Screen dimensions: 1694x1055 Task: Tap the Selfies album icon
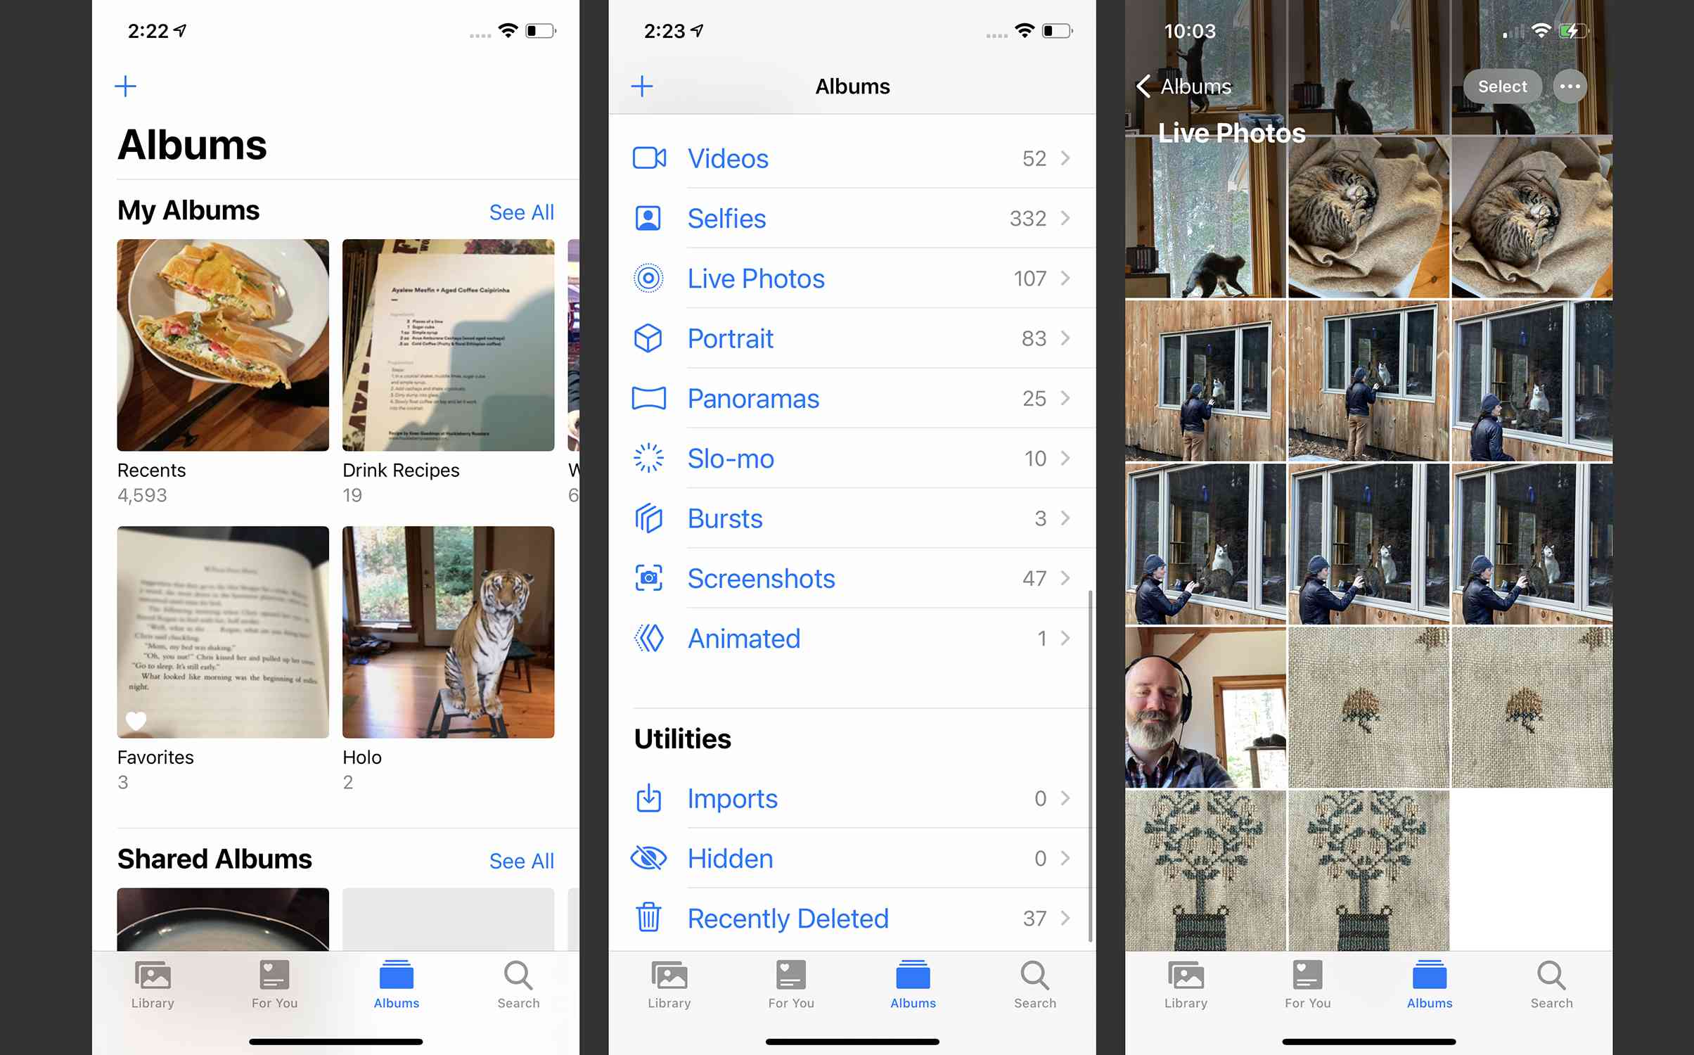[648, 217]
